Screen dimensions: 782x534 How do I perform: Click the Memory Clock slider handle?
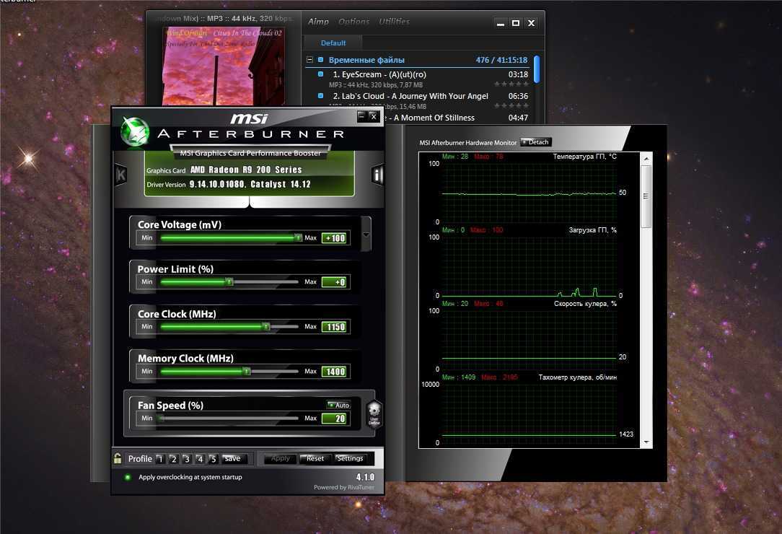247,372
